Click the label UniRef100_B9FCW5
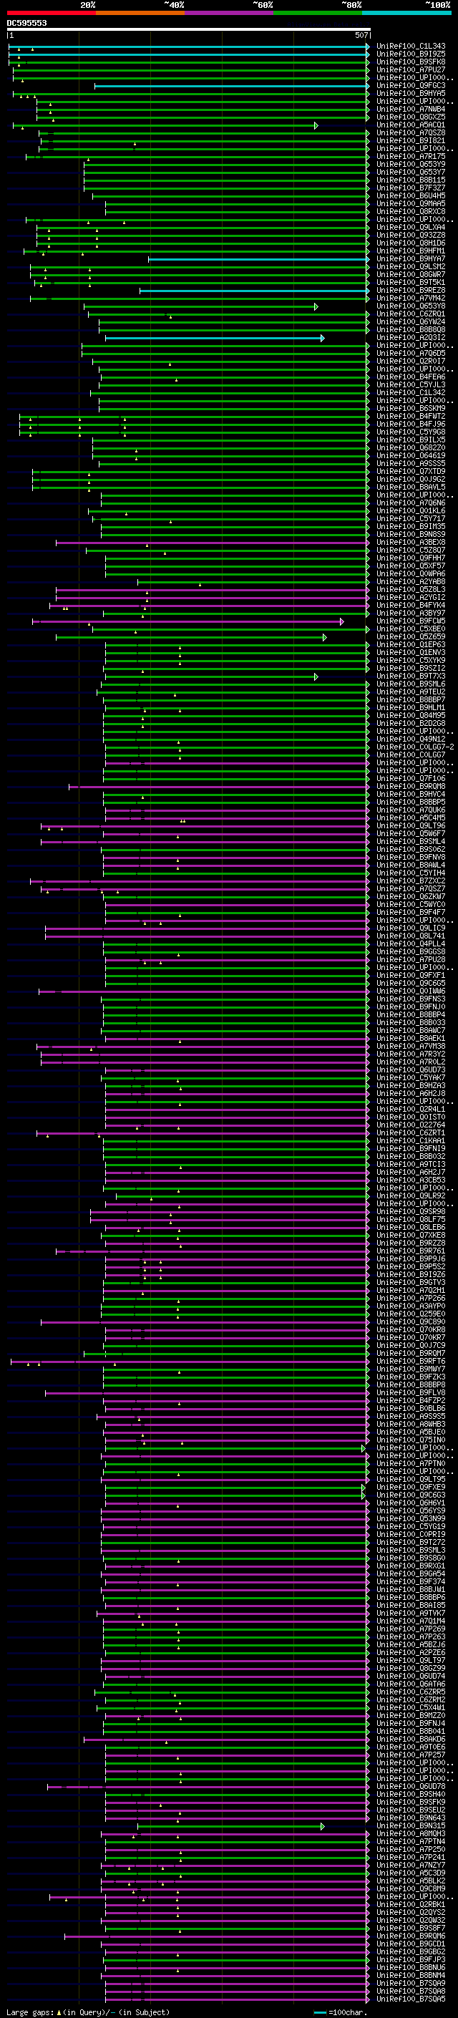Viewport: 458px width, 2018px height. pyautogui.click(x=411, y=621)
